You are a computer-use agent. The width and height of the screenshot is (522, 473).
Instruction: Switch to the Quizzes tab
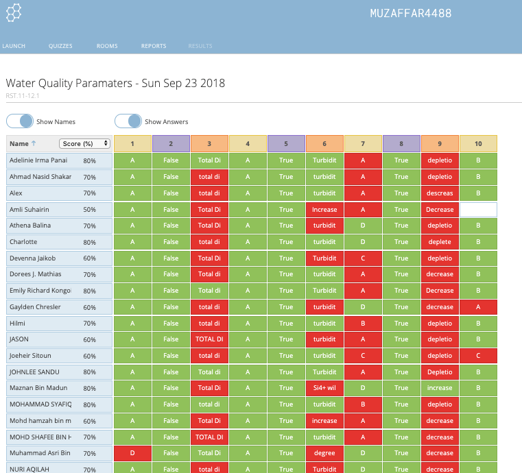point(60,46)
